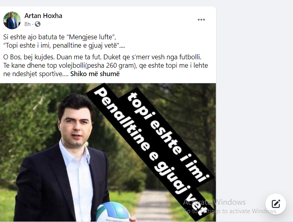
Task: Click the quoted line starting "Topi eshte i imi"
Action: point(64,45)
